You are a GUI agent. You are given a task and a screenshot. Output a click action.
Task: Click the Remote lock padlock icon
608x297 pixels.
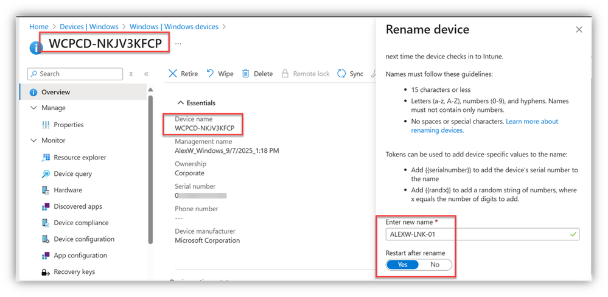pos(285,74)
